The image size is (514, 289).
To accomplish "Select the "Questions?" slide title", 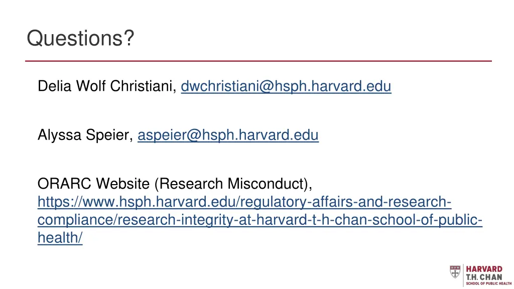I will tap(80, 38).
